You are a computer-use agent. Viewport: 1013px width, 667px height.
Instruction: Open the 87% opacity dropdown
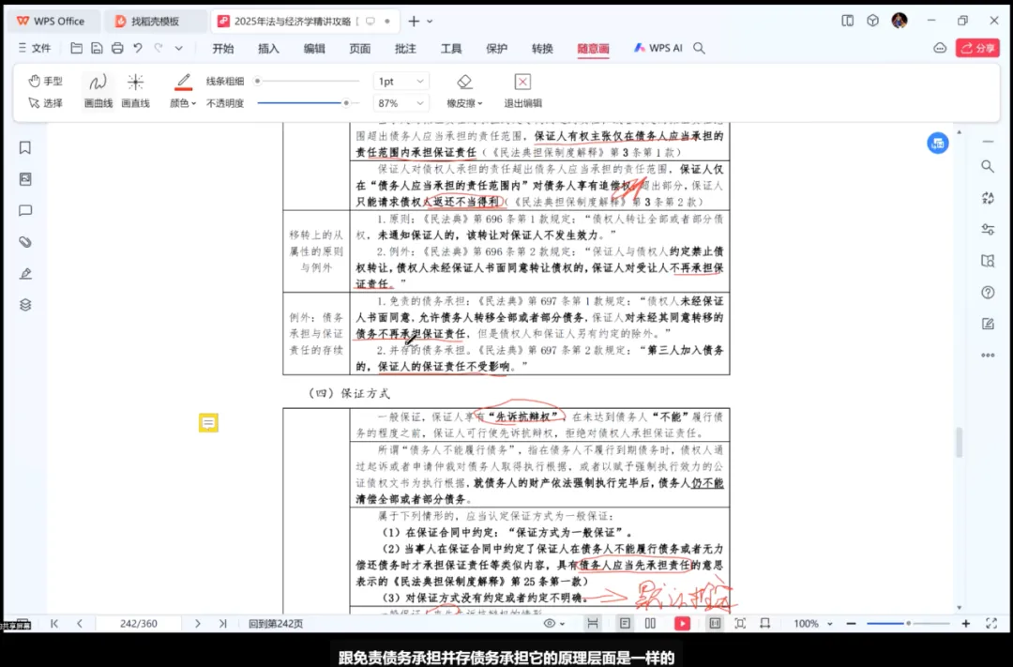[x=401, y=103]
